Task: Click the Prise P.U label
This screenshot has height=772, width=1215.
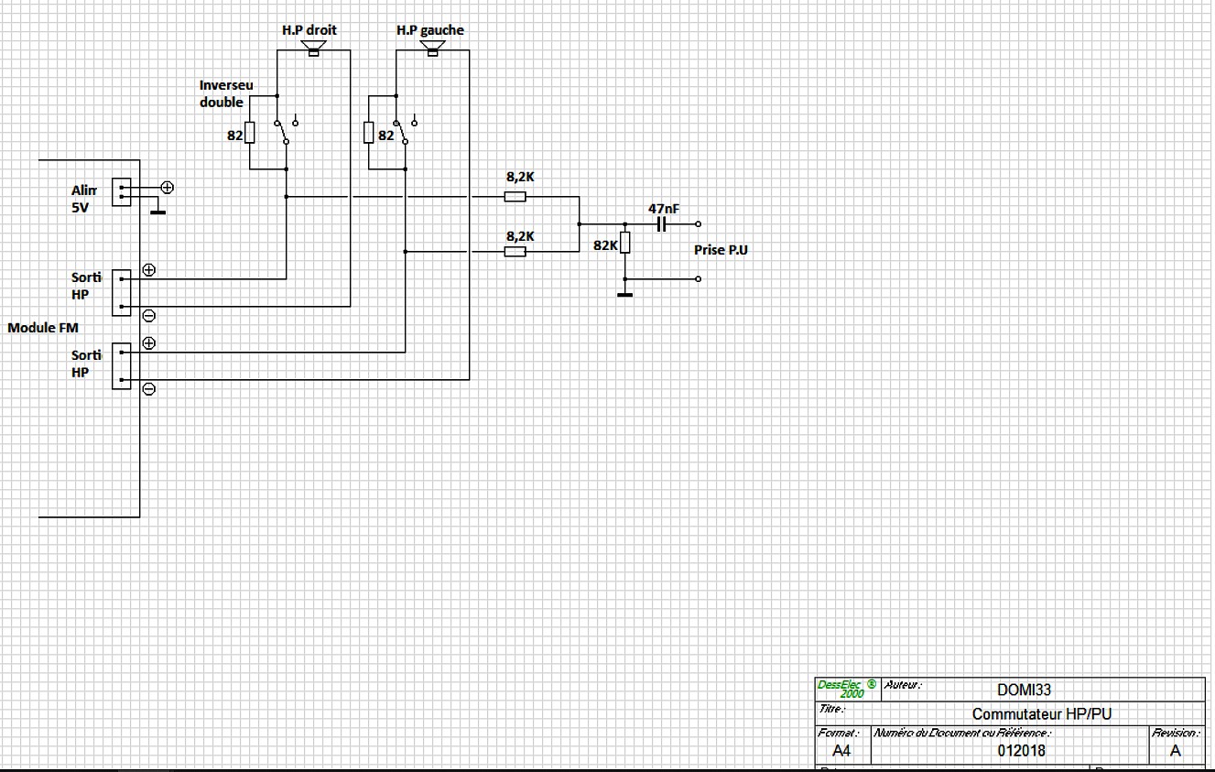Action: coord(721,250)
